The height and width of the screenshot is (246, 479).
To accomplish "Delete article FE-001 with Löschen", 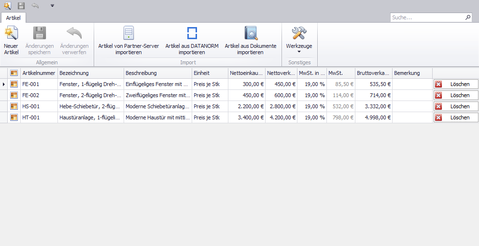I will pos(455,84).
